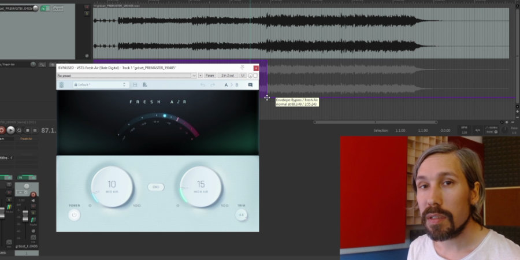Viewport: 520px width, 260px height.
Task: Click the mixer track phase button
Action: tap(33, 231)
